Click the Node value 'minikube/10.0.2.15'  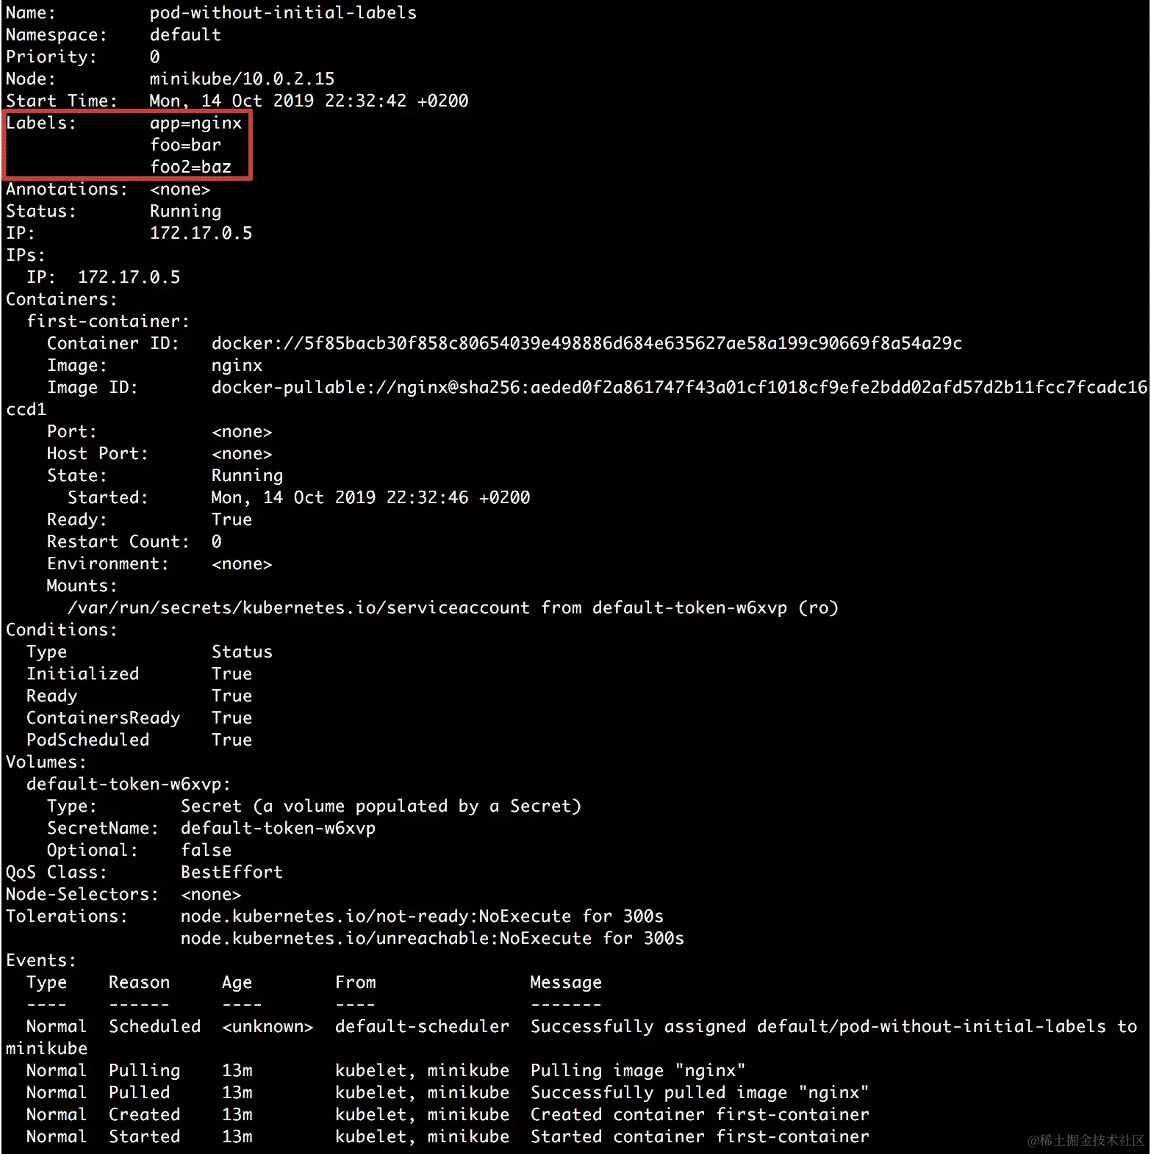coord(242,79)
